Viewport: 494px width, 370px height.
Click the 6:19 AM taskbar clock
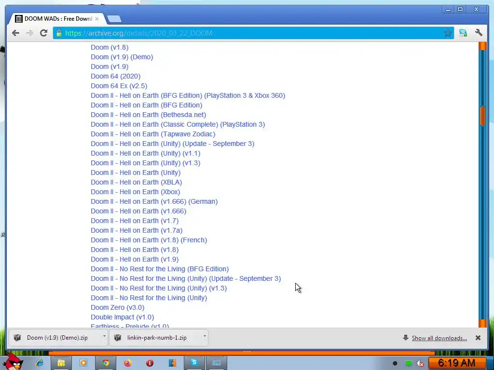click(x=456, y=363)
